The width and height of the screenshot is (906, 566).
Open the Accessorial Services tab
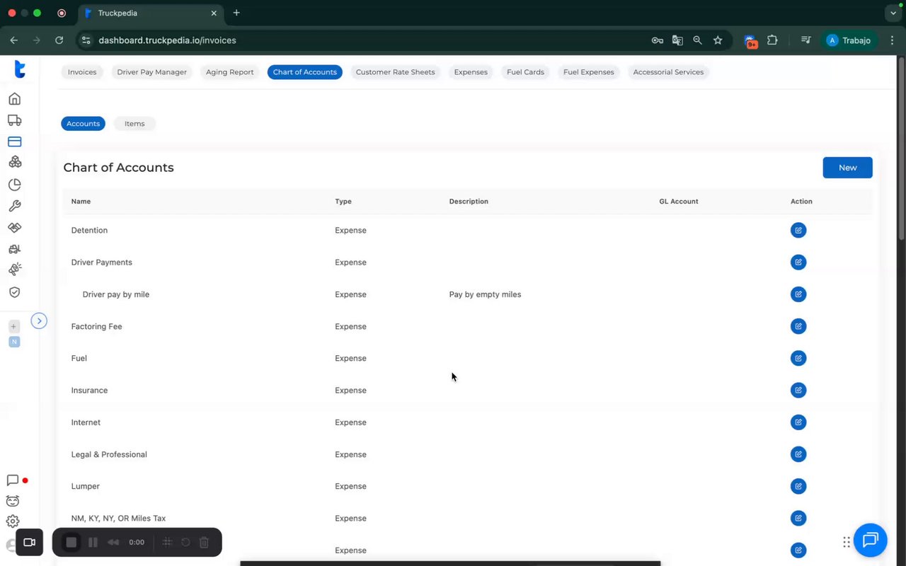point(668,72)
